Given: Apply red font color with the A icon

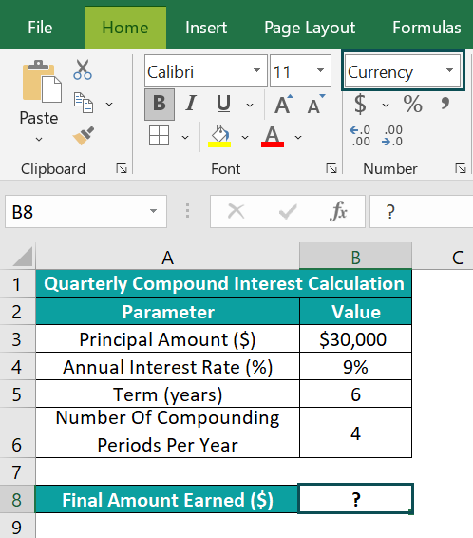Looking at the screenshot, I should 273,136.
